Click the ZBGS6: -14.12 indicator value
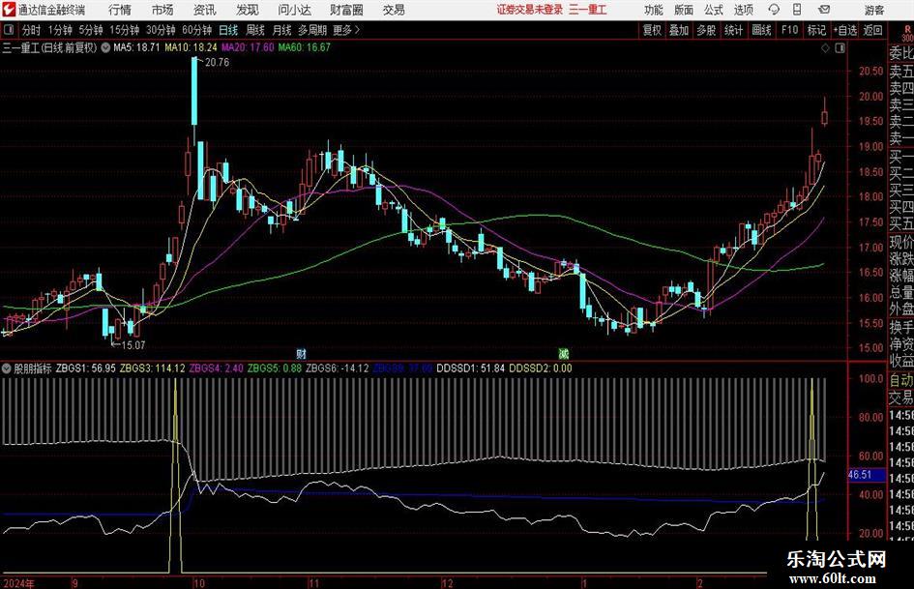 click(338, 368)
